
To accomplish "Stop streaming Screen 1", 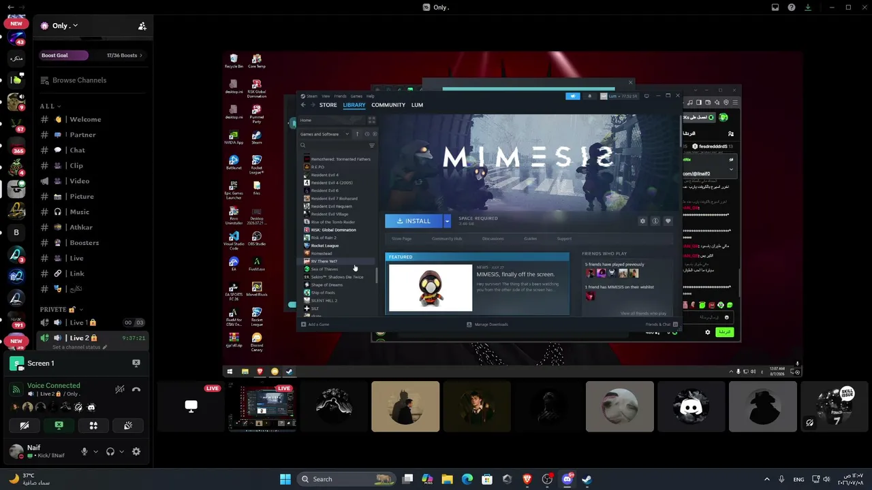I will 136,363.
